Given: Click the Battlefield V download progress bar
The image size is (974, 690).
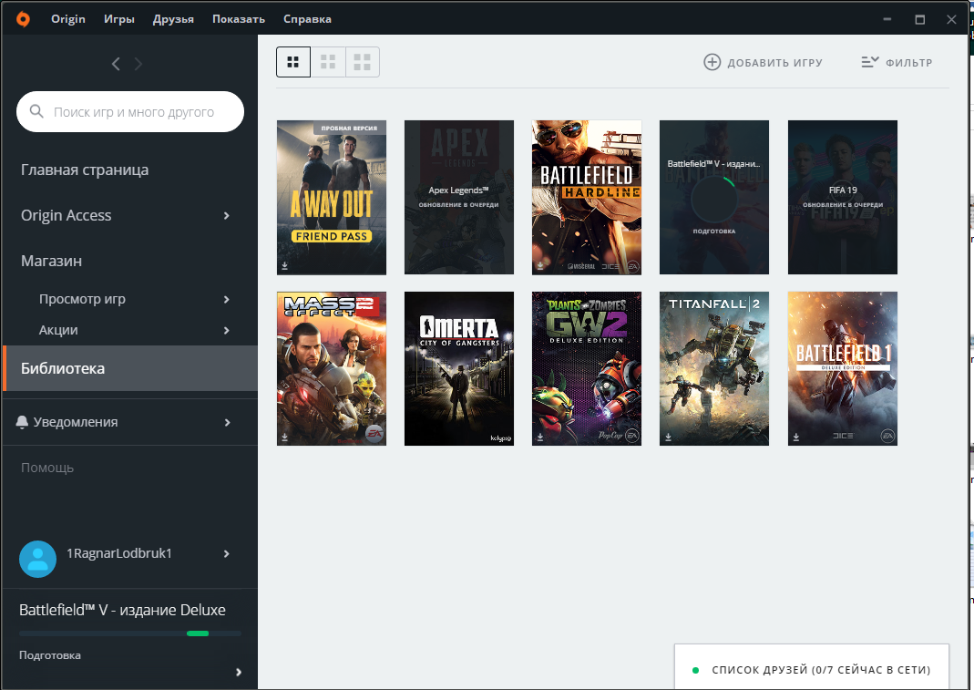Looking at the screenshot, I should click(x=129, y=633).
